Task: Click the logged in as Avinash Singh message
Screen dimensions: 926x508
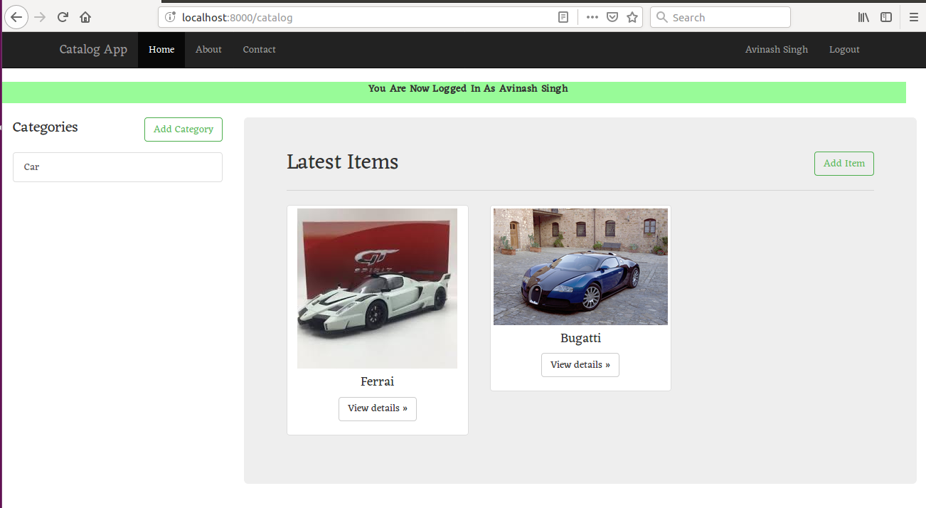Action: click(468, 89)
